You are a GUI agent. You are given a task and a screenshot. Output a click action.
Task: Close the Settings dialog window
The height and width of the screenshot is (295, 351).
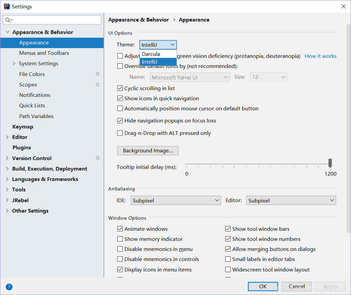(343, 6)
